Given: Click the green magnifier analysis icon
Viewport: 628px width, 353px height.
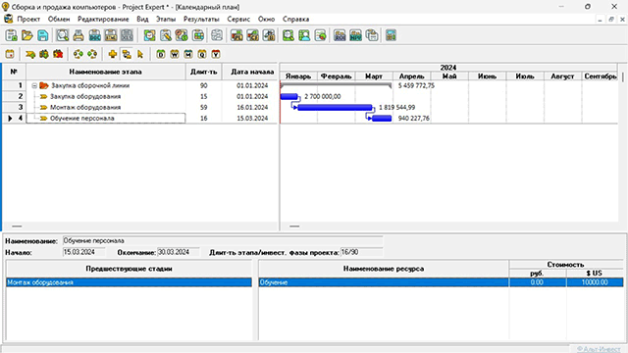Looking at the screenshot, I should 288,35.
